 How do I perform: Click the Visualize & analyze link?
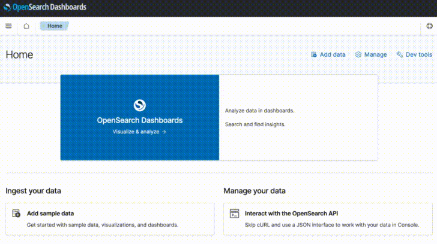[139, 132]
